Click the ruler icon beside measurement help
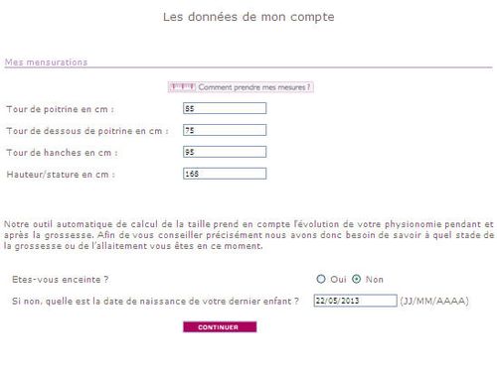Viewport: 497px width, 373px height. coord(182,87)
